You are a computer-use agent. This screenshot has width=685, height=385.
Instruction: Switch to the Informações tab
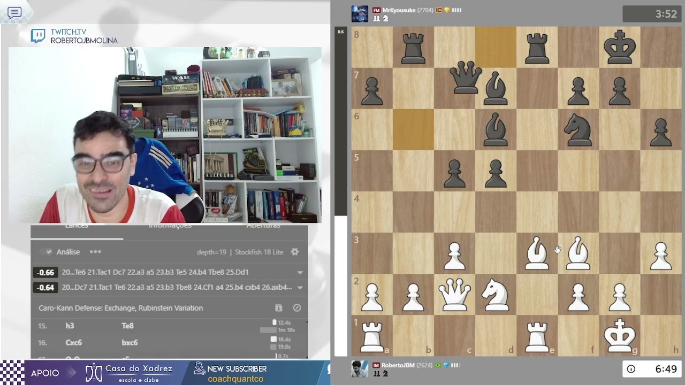pyautogui.click(x=170, y=227)
